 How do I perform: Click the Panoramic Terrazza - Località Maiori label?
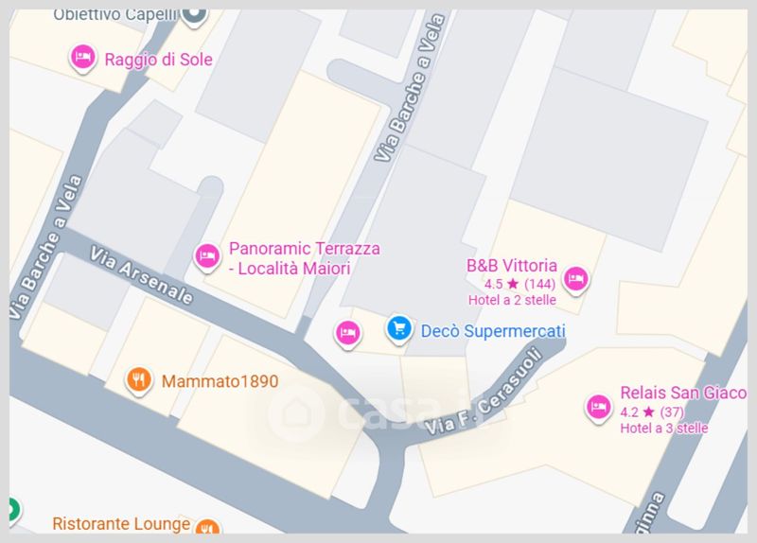click(x=304, y=258)
